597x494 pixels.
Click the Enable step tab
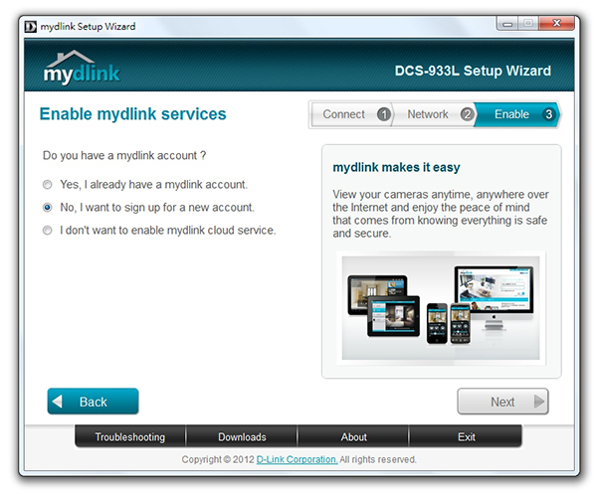(x=511, y=115)
